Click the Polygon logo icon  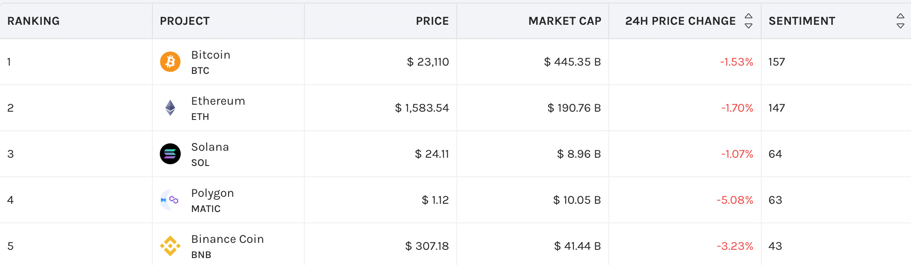click(x=170, y=200)
